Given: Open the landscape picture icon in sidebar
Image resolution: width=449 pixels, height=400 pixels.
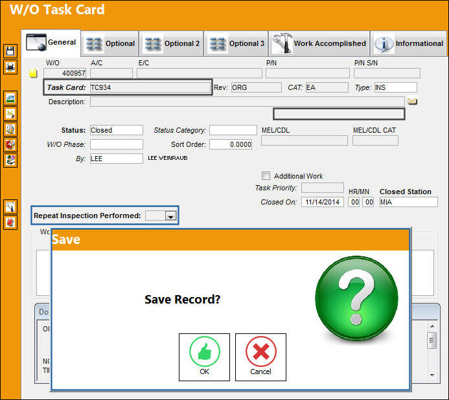Looking at the screenshot, I should pos(10,98).
